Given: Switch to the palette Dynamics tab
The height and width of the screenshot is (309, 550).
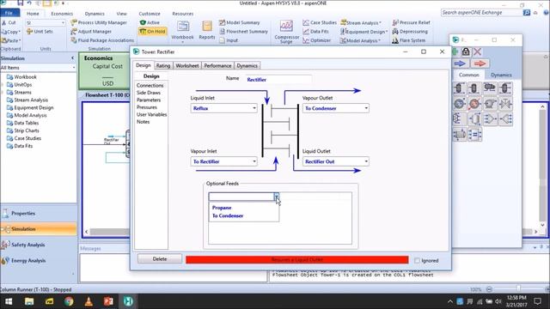Looking at the screenshot, I should point(501,75).
